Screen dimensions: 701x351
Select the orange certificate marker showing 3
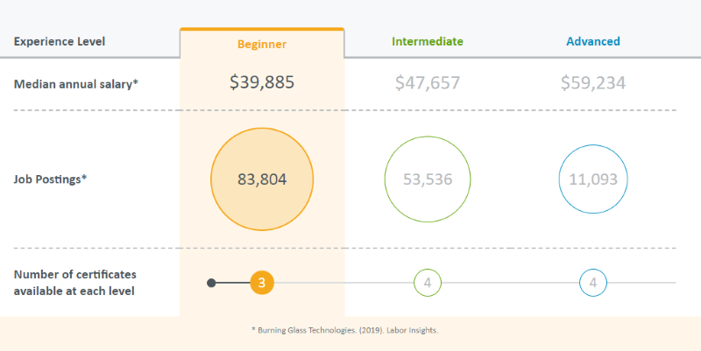click(x=262, y=283)
